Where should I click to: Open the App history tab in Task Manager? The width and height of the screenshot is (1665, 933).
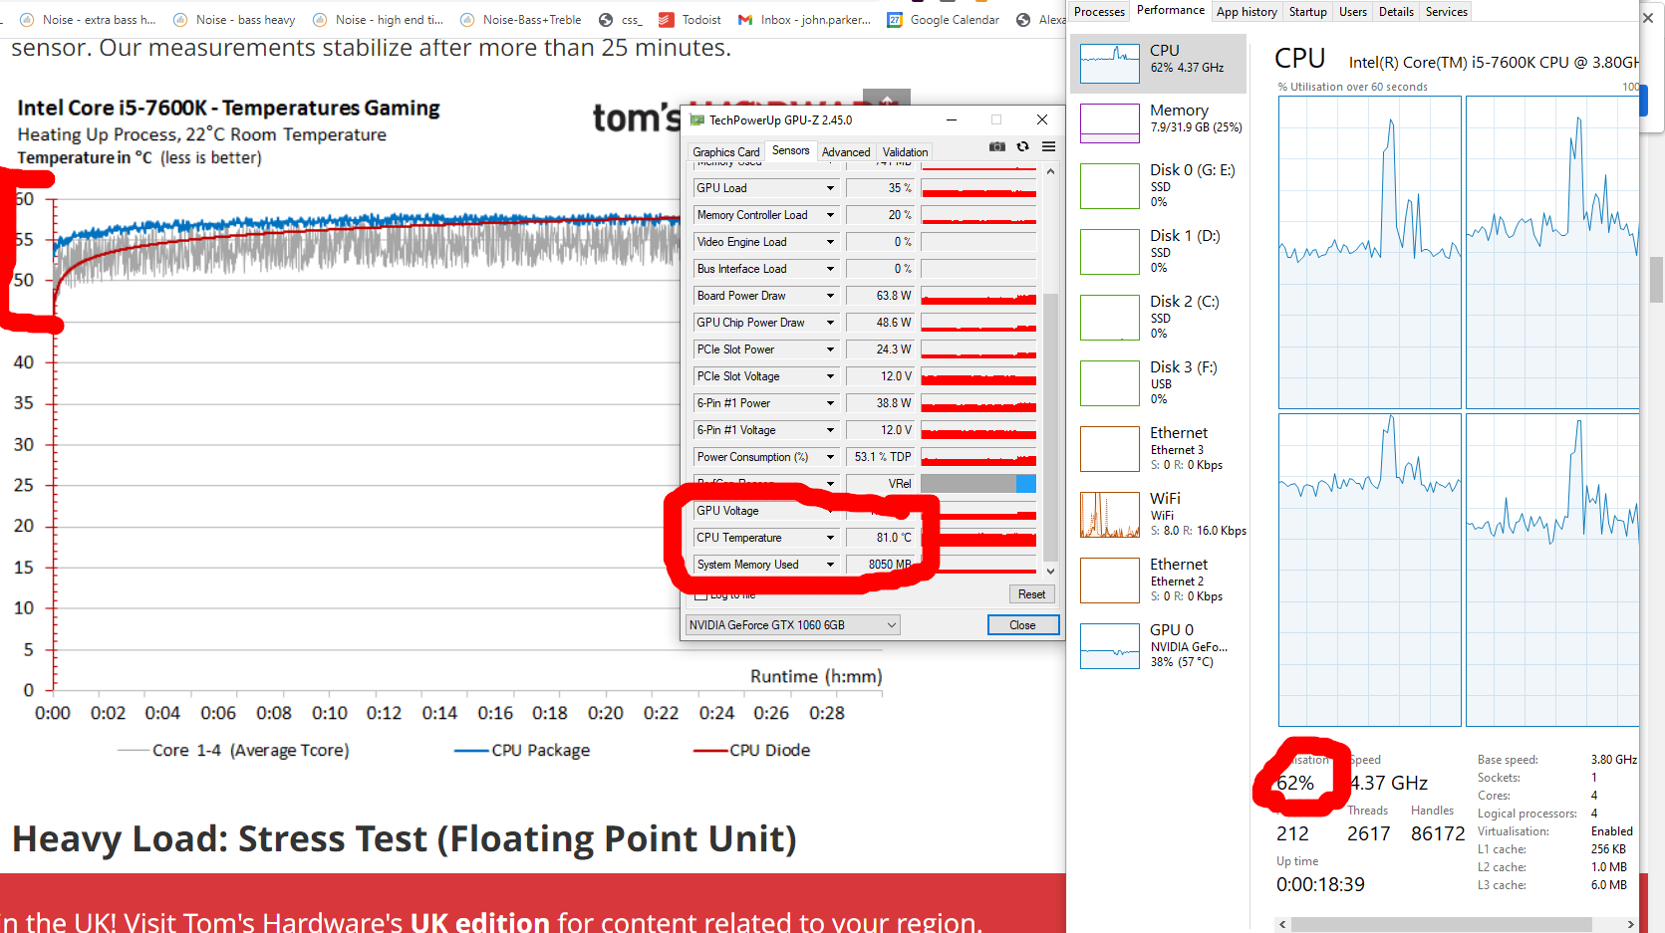[1247, 12]
